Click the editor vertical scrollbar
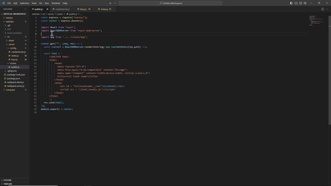The image size is (331, 186). point(329,70)
